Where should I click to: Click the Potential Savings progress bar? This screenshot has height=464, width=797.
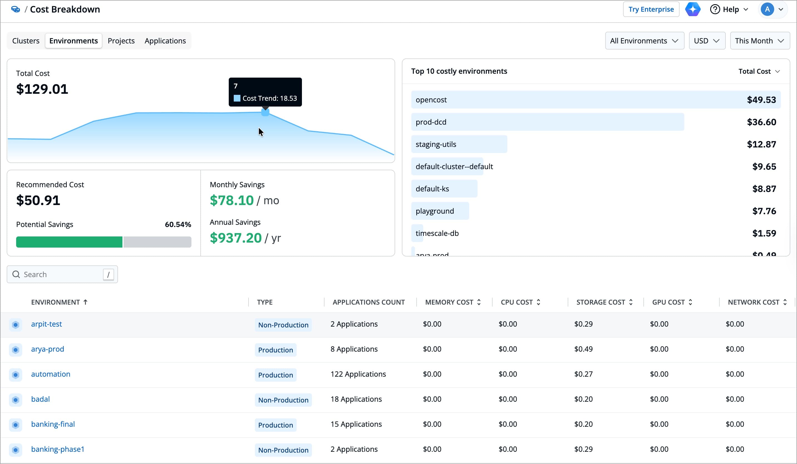coord(104,242)
